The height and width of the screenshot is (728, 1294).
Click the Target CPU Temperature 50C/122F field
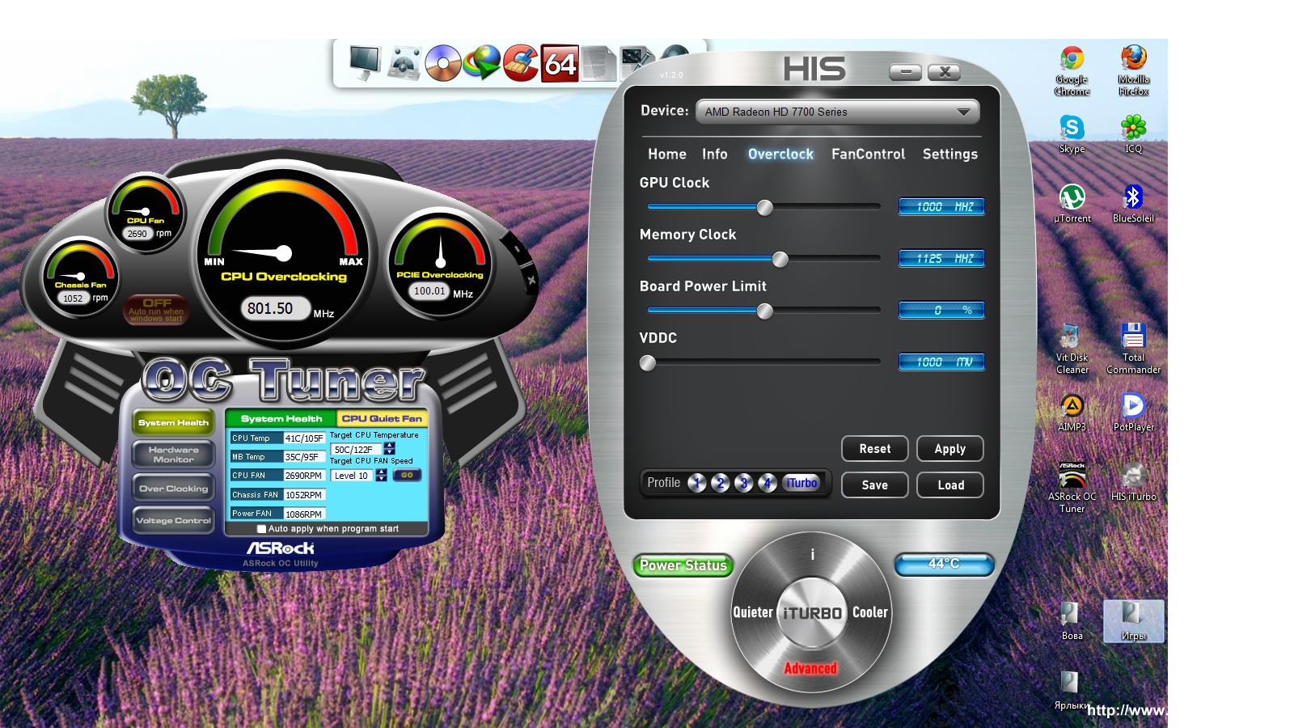pyautogui.click(x=356, y=449)
